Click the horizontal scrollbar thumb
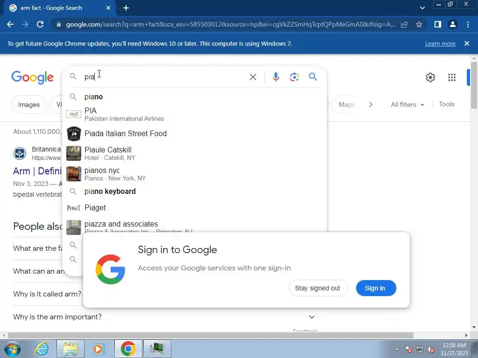 tap(211, 336)
